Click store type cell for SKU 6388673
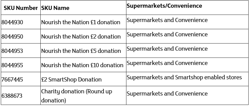This screenshot has height=106, width=250. pyautogui.click(x=187, y=95)
